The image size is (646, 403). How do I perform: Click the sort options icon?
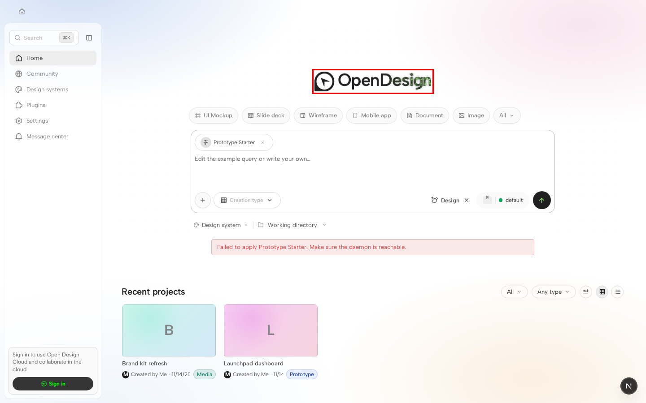point(586,292)
